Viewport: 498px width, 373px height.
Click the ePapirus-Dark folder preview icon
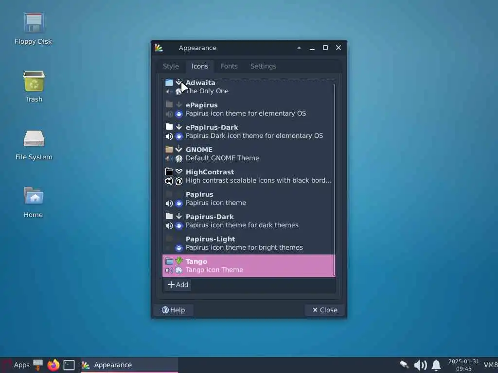click(169, 127)
